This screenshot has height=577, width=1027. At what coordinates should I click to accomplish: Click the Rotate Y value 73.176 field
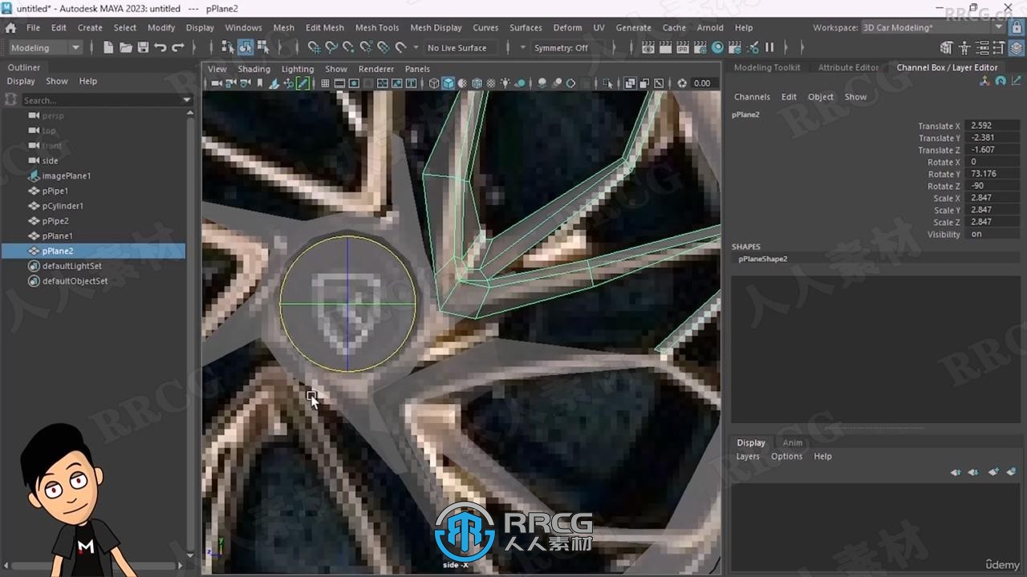993,174
